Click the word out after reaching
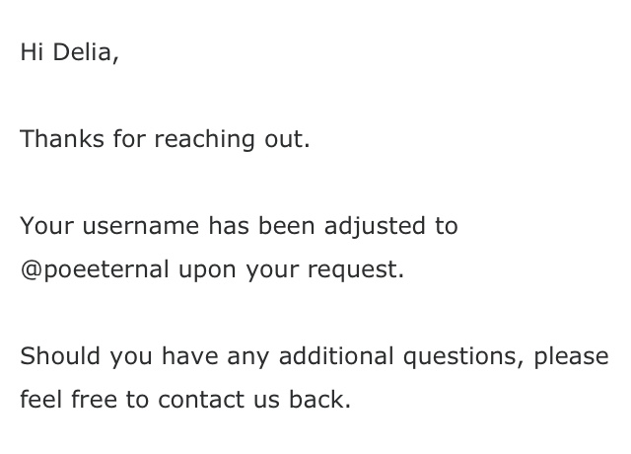This screenshot has height=454, width=631. tap(286, 139)
